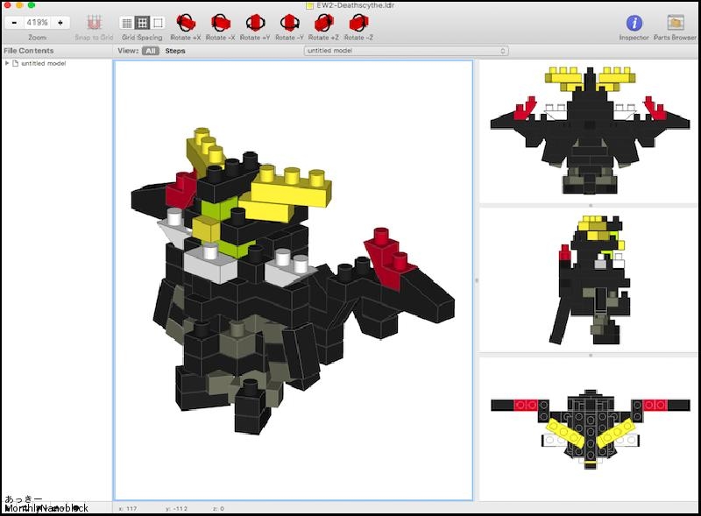The height and width of the screenshot is (516, 701).
Task: Rotate the model -X
Action: [221, 23]
